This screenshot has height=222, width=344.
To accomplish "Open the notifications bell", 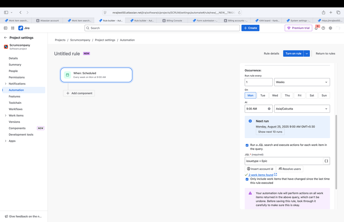I will pos(316,28).
